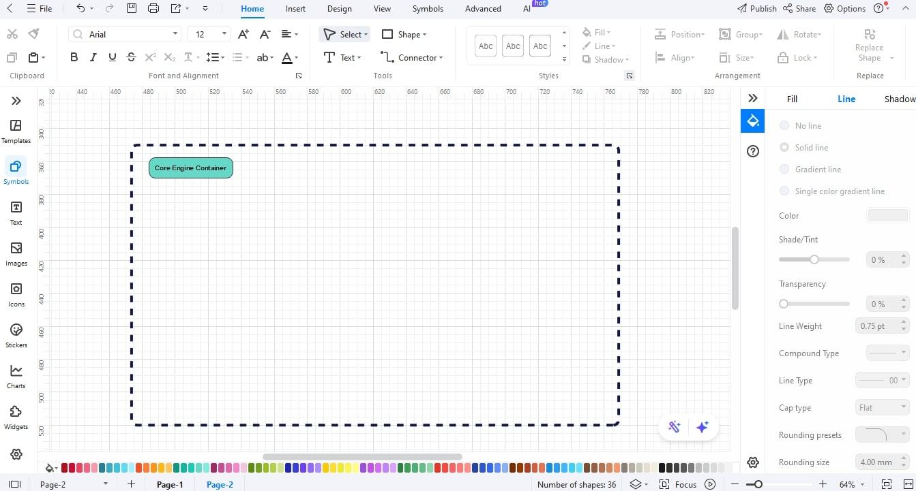This screenshot has height=491, width=916.
Task: Click the magic wand floating button
Action: (675, 427)
